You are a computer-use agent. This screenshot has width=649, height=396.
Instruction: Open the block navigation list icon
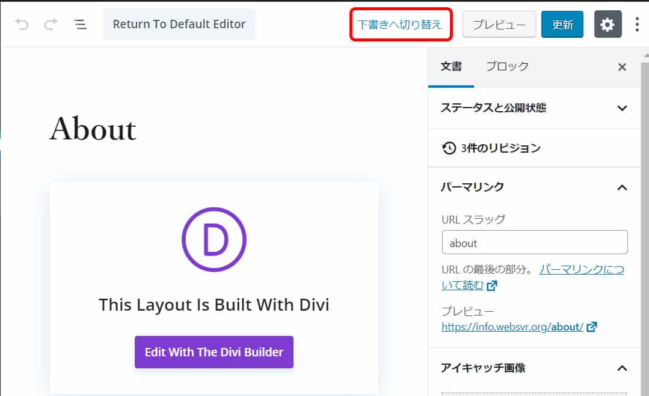point(80,25)
